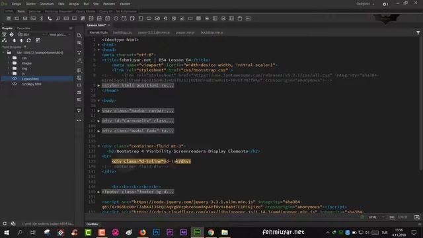Open the Araçlar menu
Screen dimensions: 423x238
pyautogui.click(x=74, y=4)
